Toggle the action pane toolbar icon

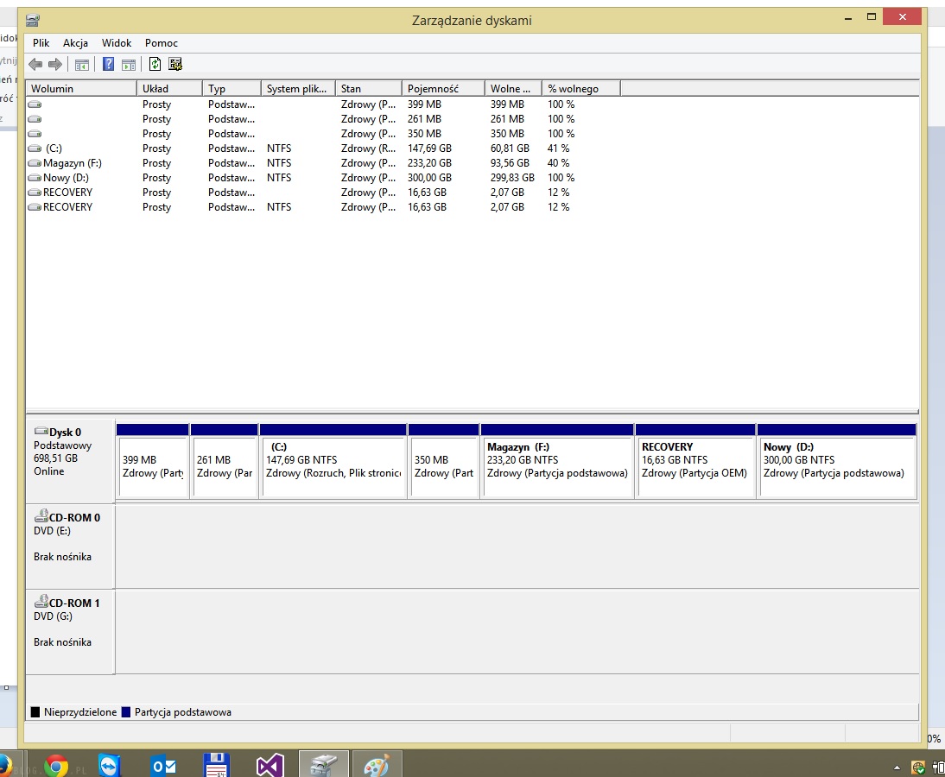tap(129, 65)
